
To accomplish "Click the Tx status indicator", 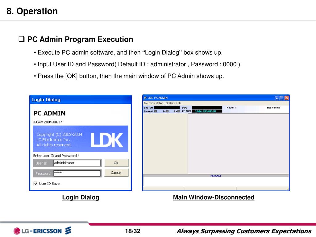I will pos(167,111).
